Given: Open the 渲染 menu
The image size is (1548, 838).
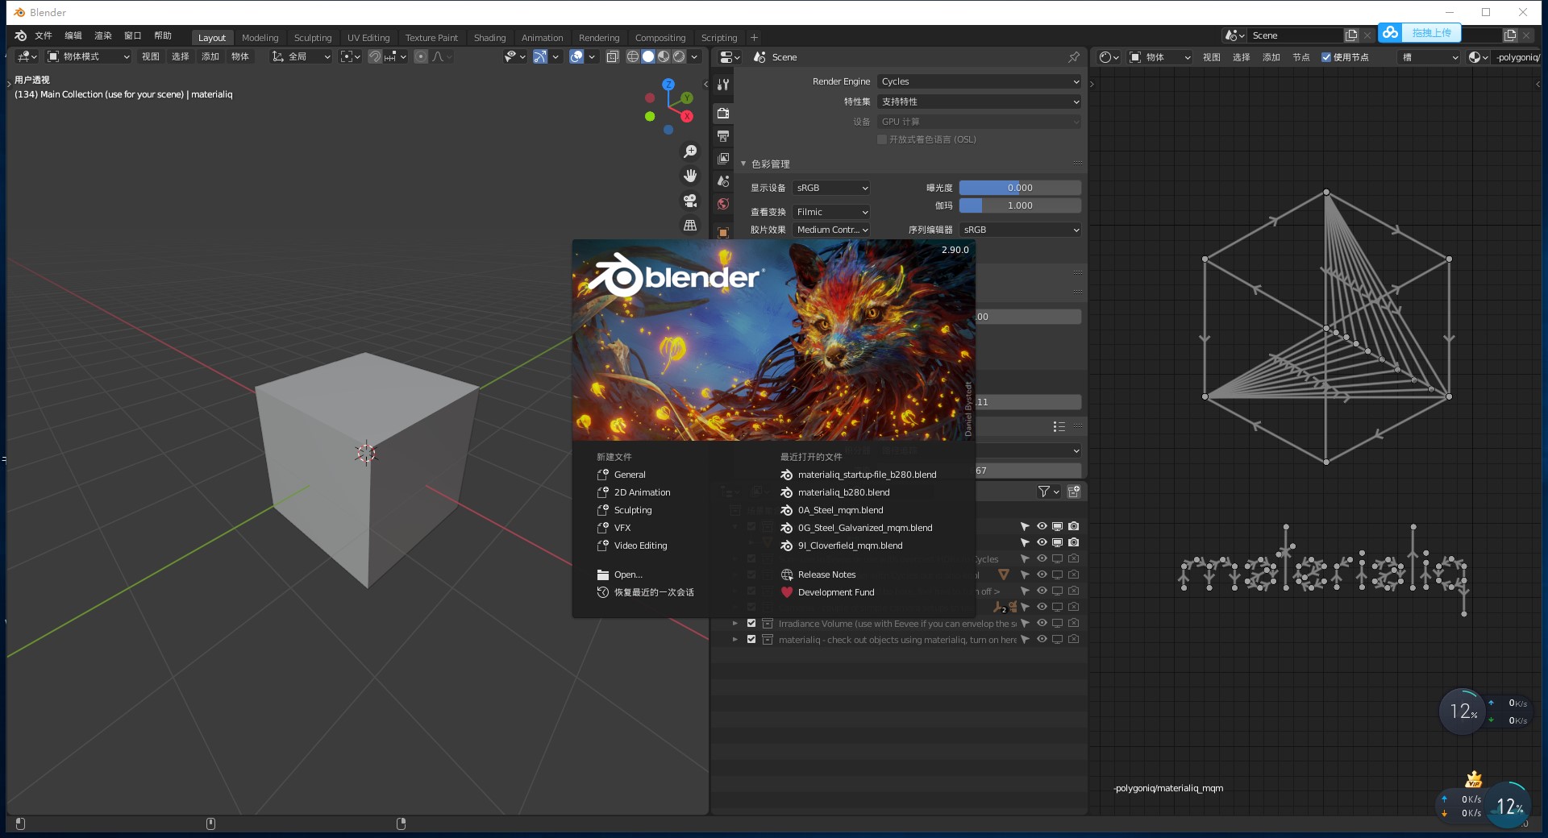Looking at the screenshot, I should [x=103, y=35].
